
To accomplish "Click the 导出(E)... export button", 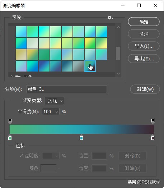I will (x=144, y=59).
